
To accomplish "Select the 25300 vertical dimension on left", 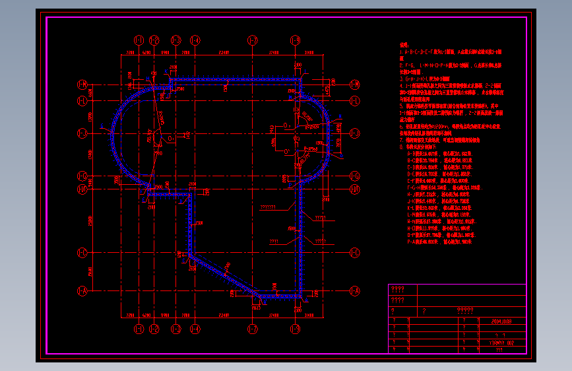I will pos(90,221).
